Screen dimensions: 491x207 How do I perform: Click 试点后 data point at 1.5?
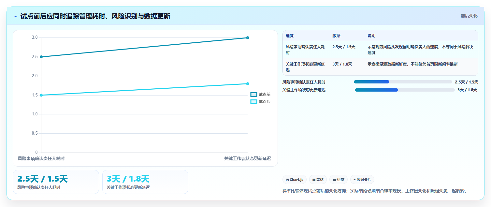[x=41, y=95]
